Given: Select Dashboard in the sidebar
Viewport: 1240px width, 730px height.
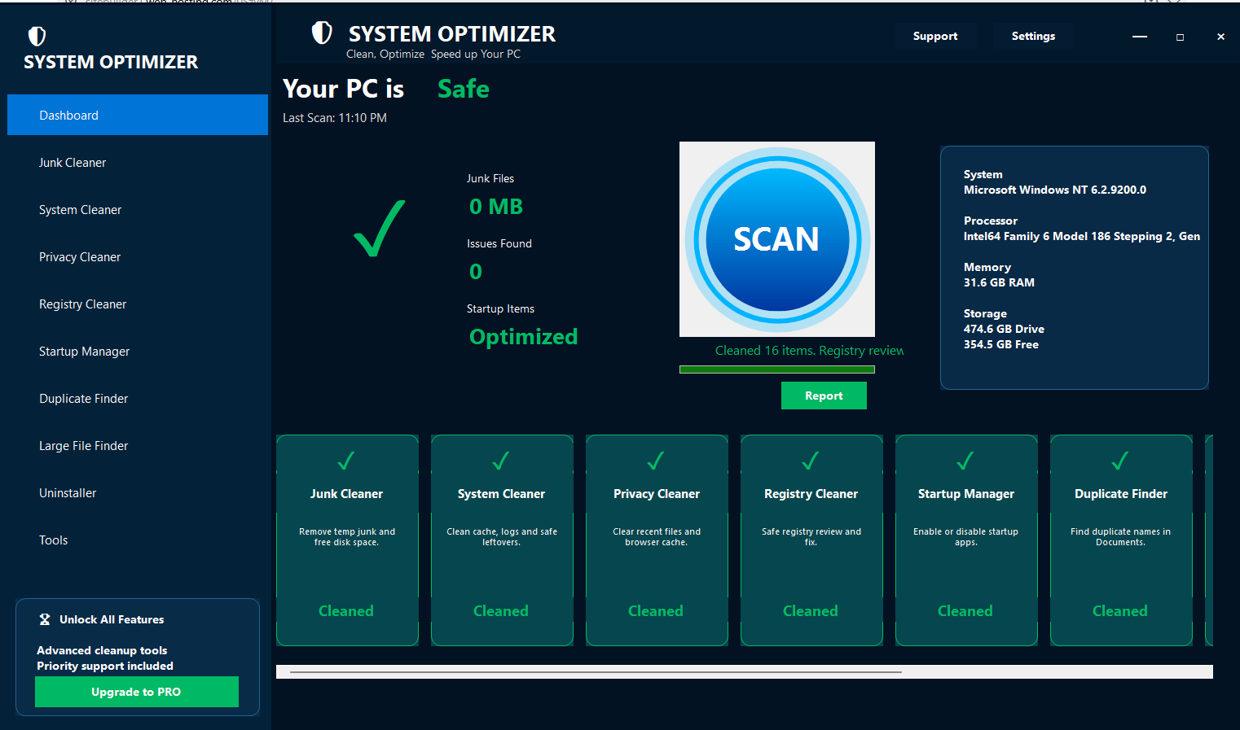Looking at the screenshot, I should pos(138,115).
